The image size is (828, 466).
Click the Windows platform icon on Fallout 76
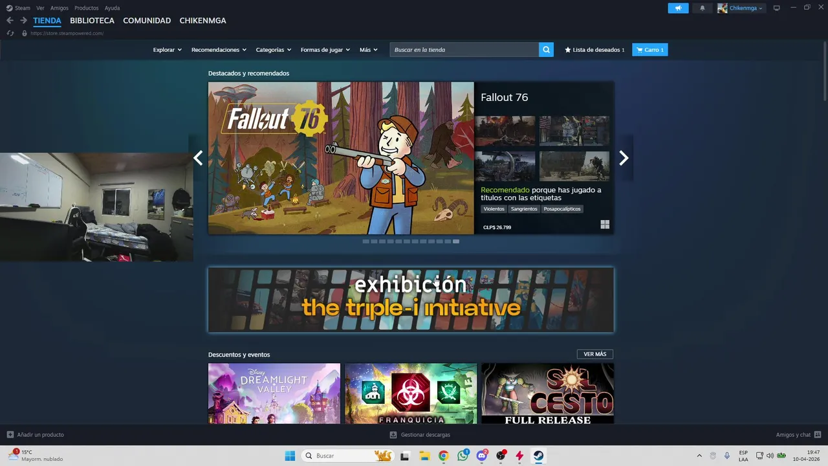(605, 225)
